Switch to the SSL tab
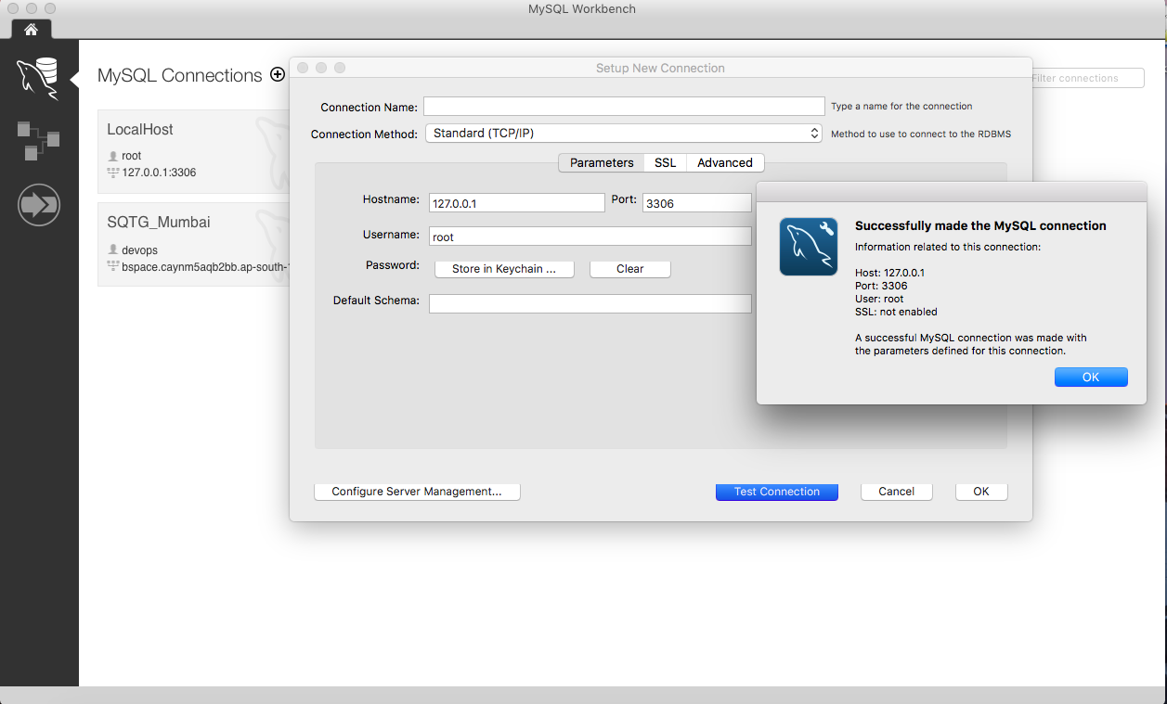Viewport: 1167px width, 704px height. (x=665, y=162)
